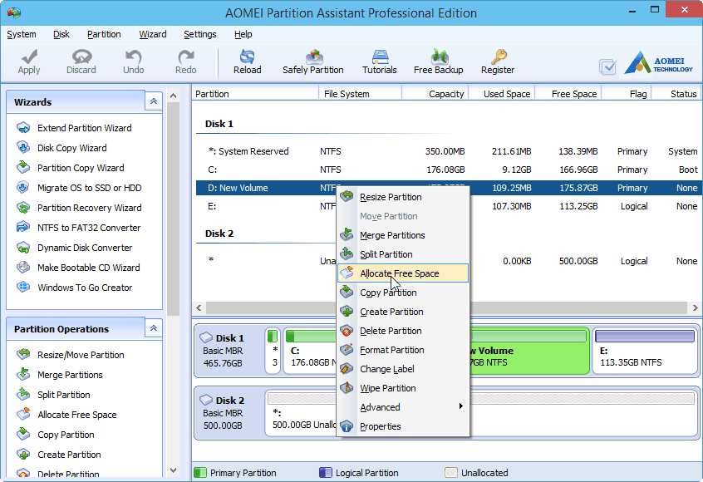Choose Merge Partitions in the sidebar
The width and height of the screenshot is (703, 482).
click(x=60, y=375)
